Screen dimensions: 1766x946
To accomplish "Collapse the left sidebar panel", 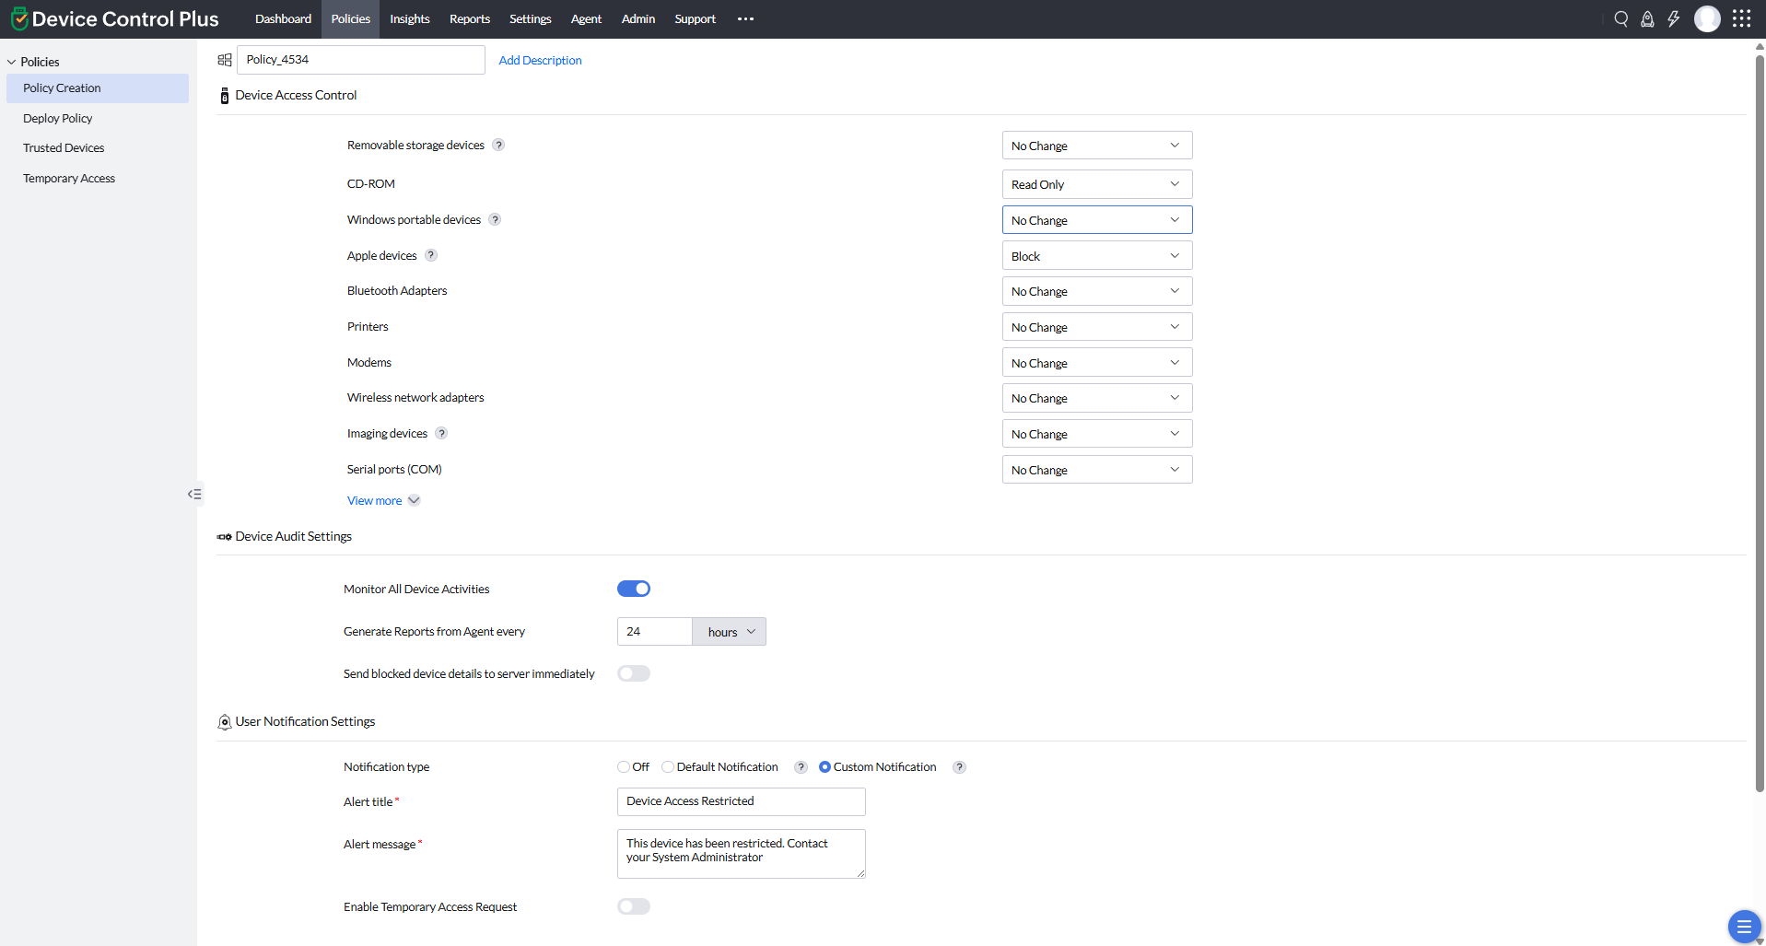I will point(194,494).
